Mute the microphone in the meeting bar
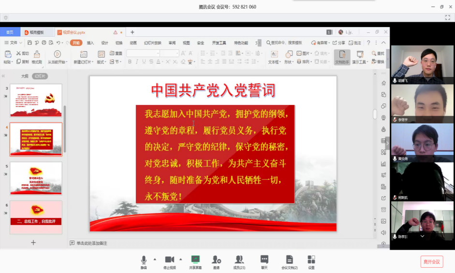455x273 pixels. coord(144,260)
